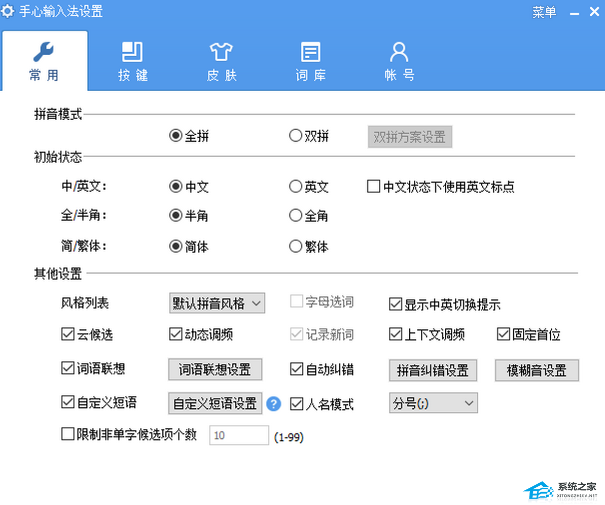Open the 菜单 menu
Screen dimensions: 605x505
(544, 12)
